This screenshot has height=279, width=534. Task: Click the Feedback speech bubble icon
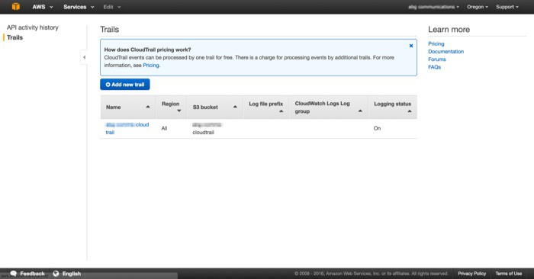[x=14, y=274]
